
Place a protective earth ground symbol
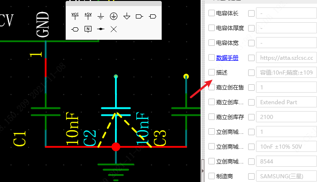(114, 16)
